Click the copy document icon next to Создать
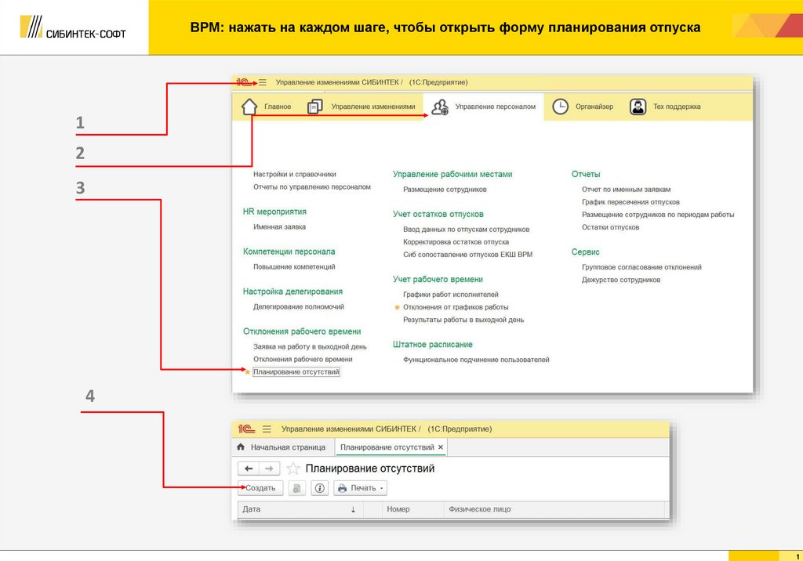Image resolution: width=803 pixels, height=561 pixels. coord(296,488)
